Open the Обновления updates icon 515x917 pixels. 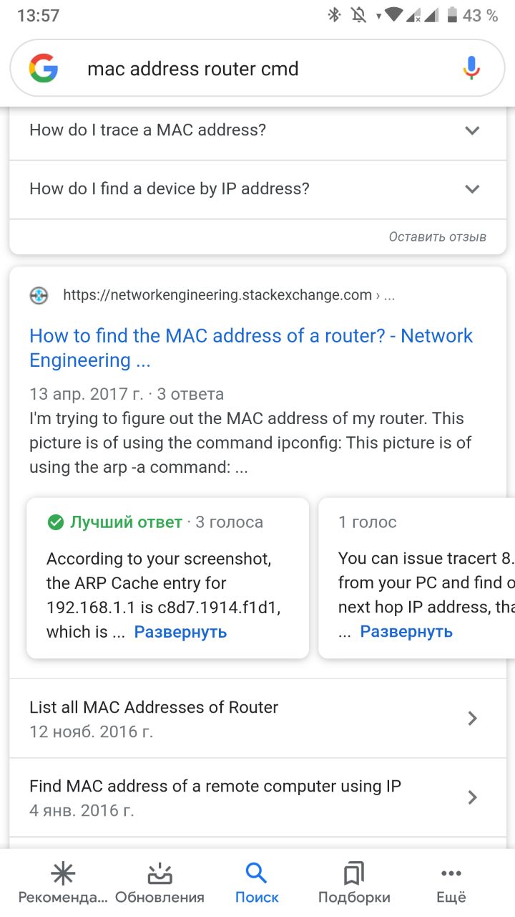pyautogui.click(x=160, y=874)
